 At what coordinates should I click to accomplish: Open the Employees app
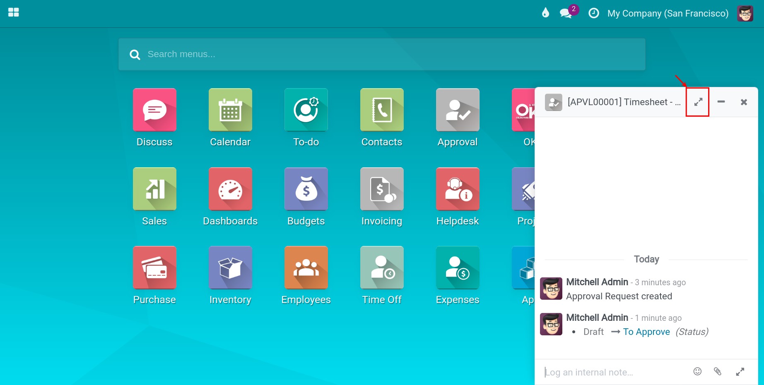[306, 267]
